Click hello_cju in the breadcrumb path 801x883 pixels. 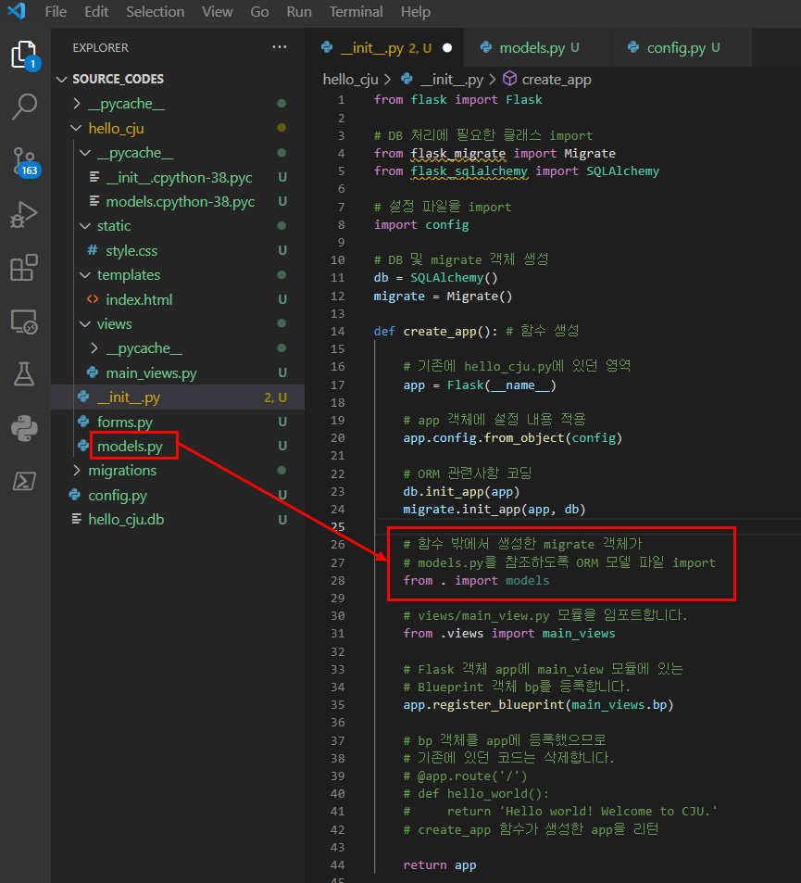(x=350, y=80)
